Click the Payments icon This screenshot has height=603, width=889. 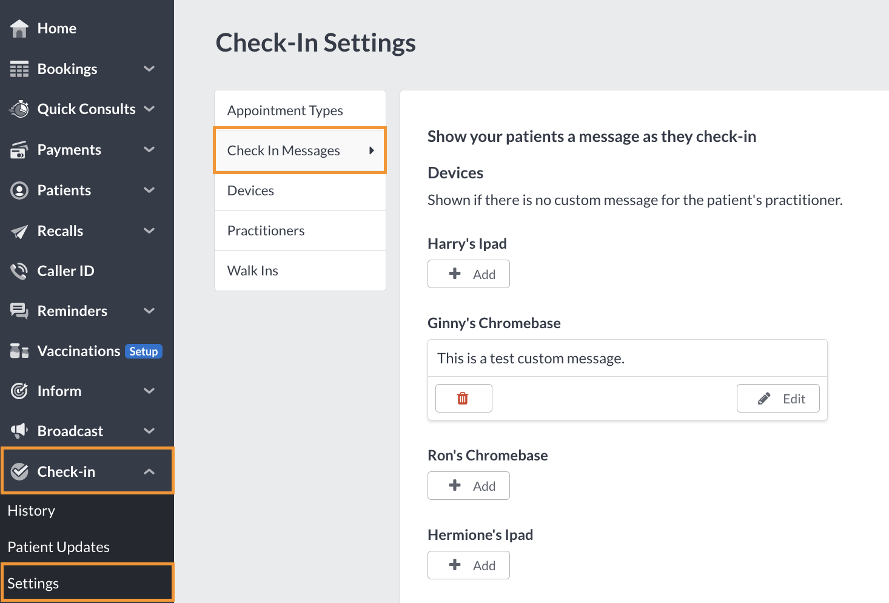coord(19,149)
